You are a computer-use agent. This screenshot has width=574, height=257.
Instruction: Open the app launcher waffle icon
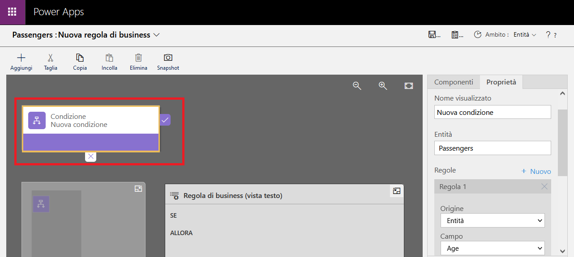coord(12,12)
